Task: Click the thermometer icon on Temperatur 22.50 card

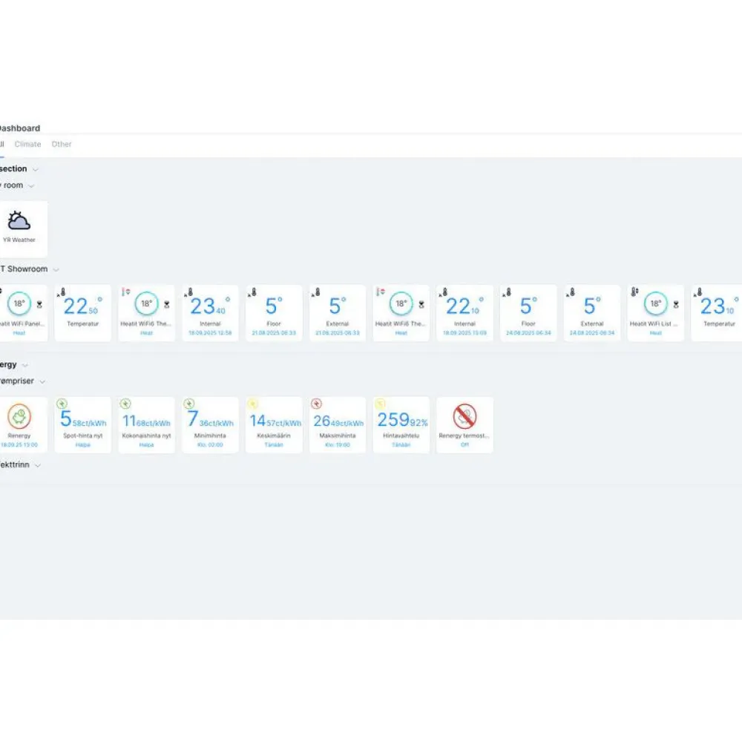Action: (x=62, y=292)
